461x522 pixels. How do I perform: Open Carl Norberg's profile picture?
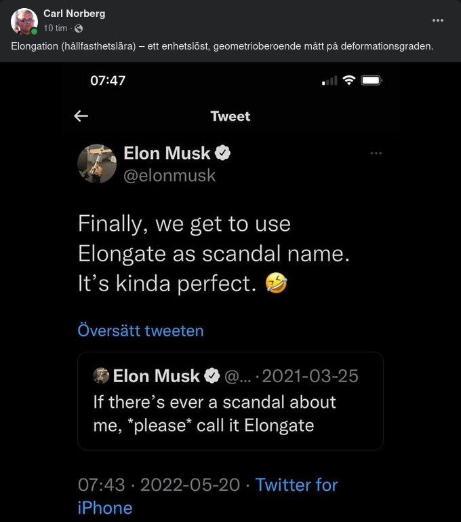[24, 21]
